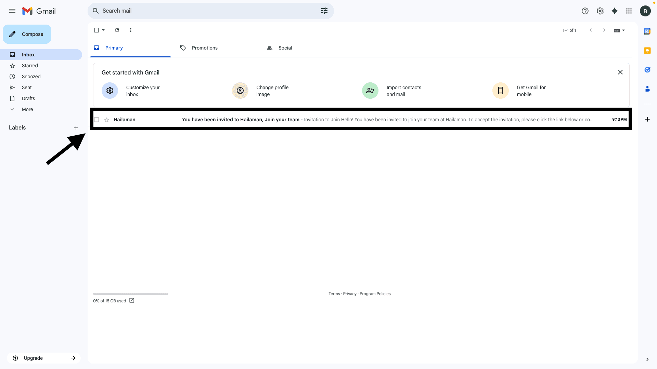Open the search options filter icon
657x369 pixels.
click(324, 11)
